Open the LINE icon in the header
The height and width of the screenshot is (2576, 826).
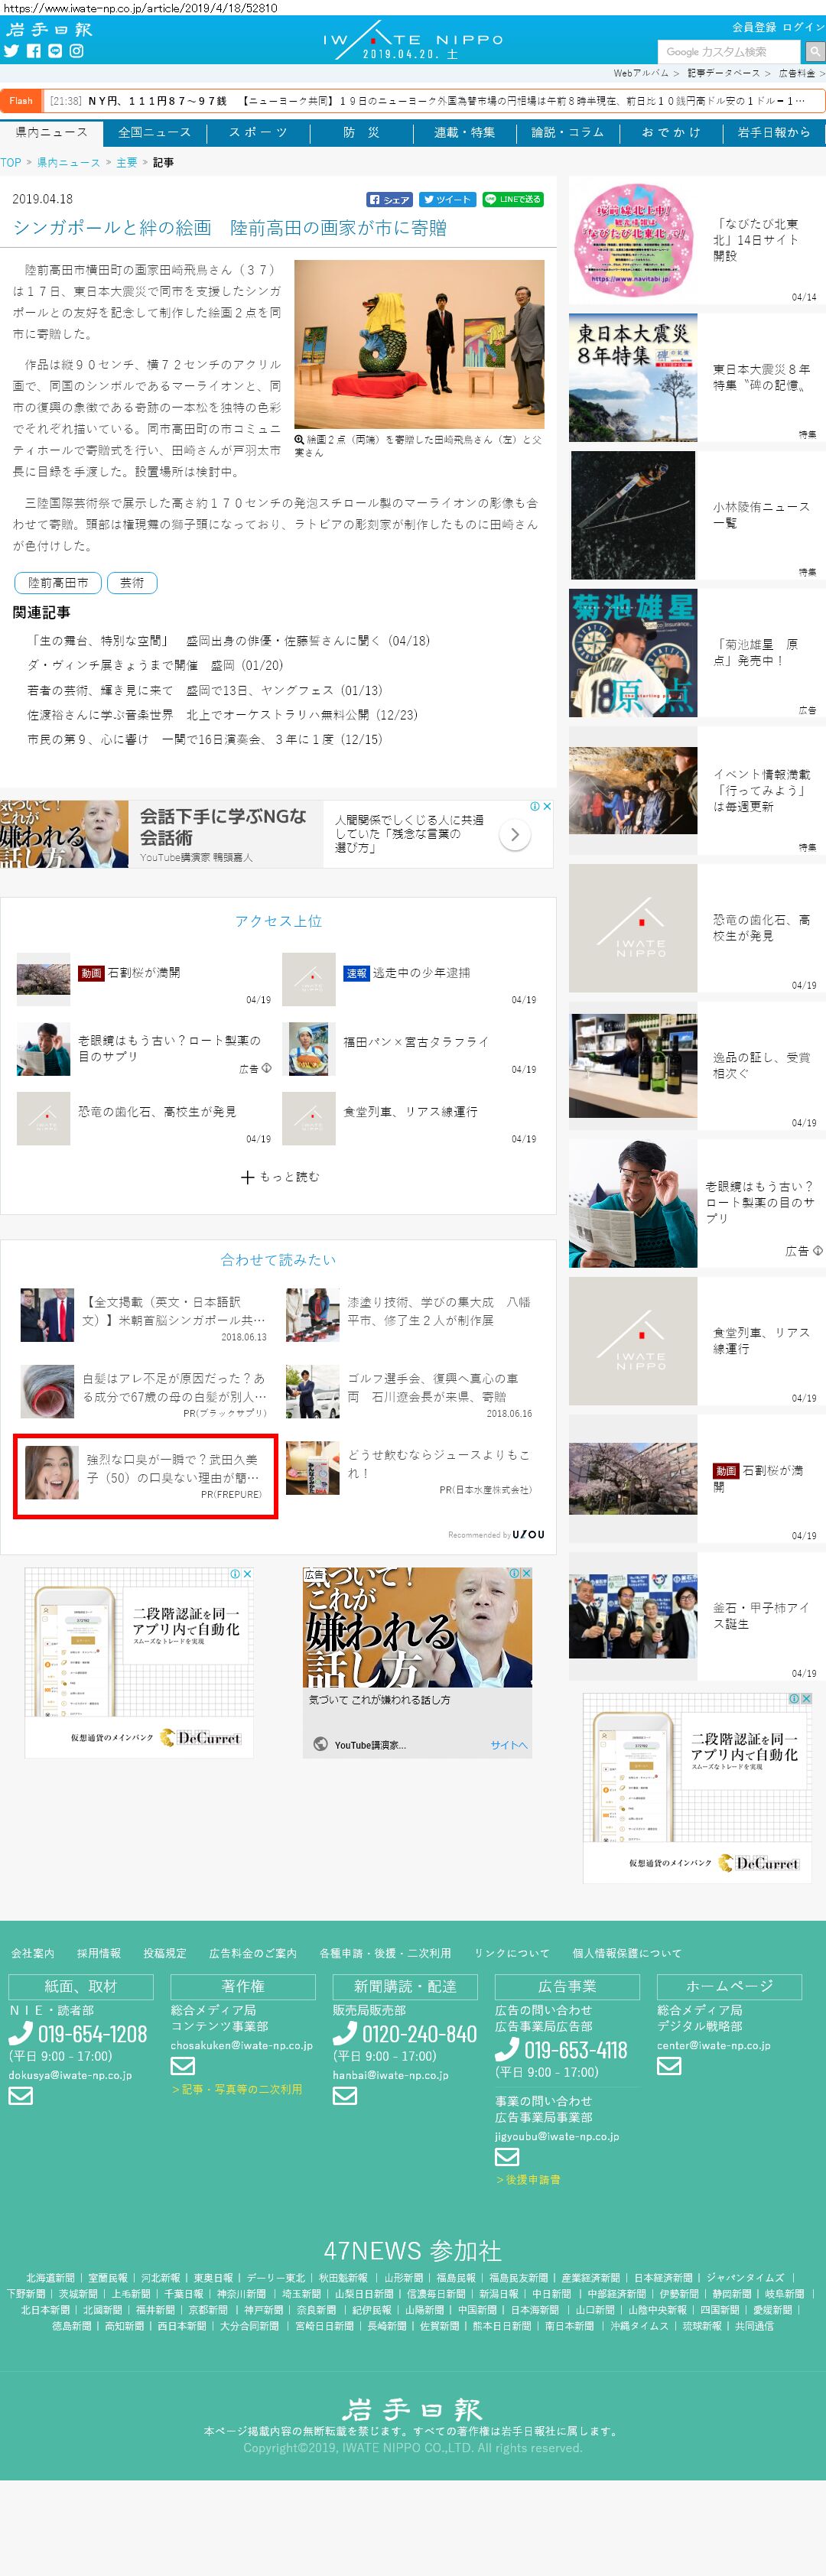54,51
